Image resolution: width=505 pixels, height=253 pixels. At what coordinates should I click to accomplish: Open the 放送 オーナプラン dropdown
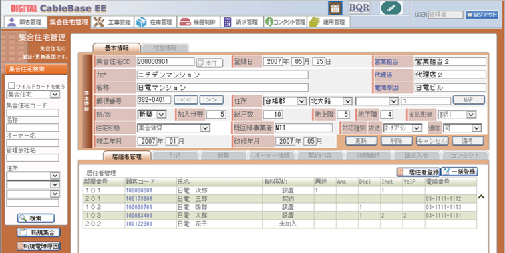tap(403, 128)
